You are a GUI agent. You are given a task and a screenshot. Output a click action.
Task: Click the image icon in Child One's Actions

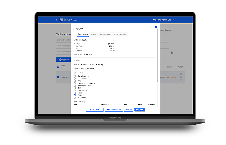coord(181,74)
